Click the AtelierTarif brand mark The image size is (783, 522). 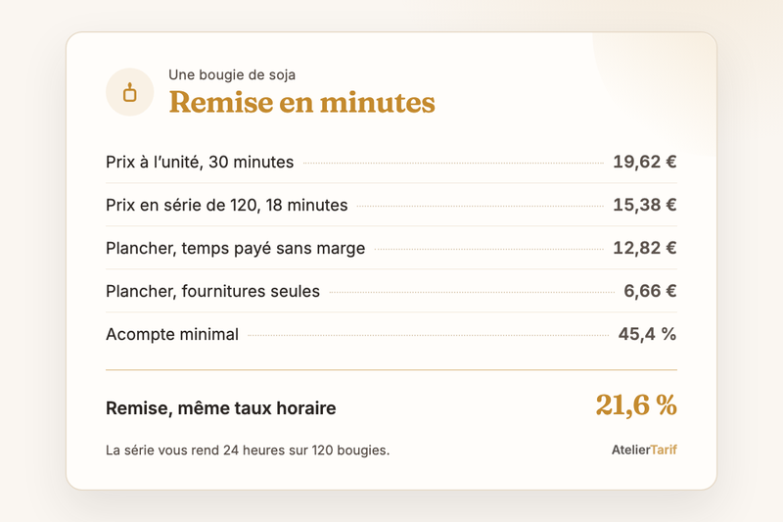644,450
